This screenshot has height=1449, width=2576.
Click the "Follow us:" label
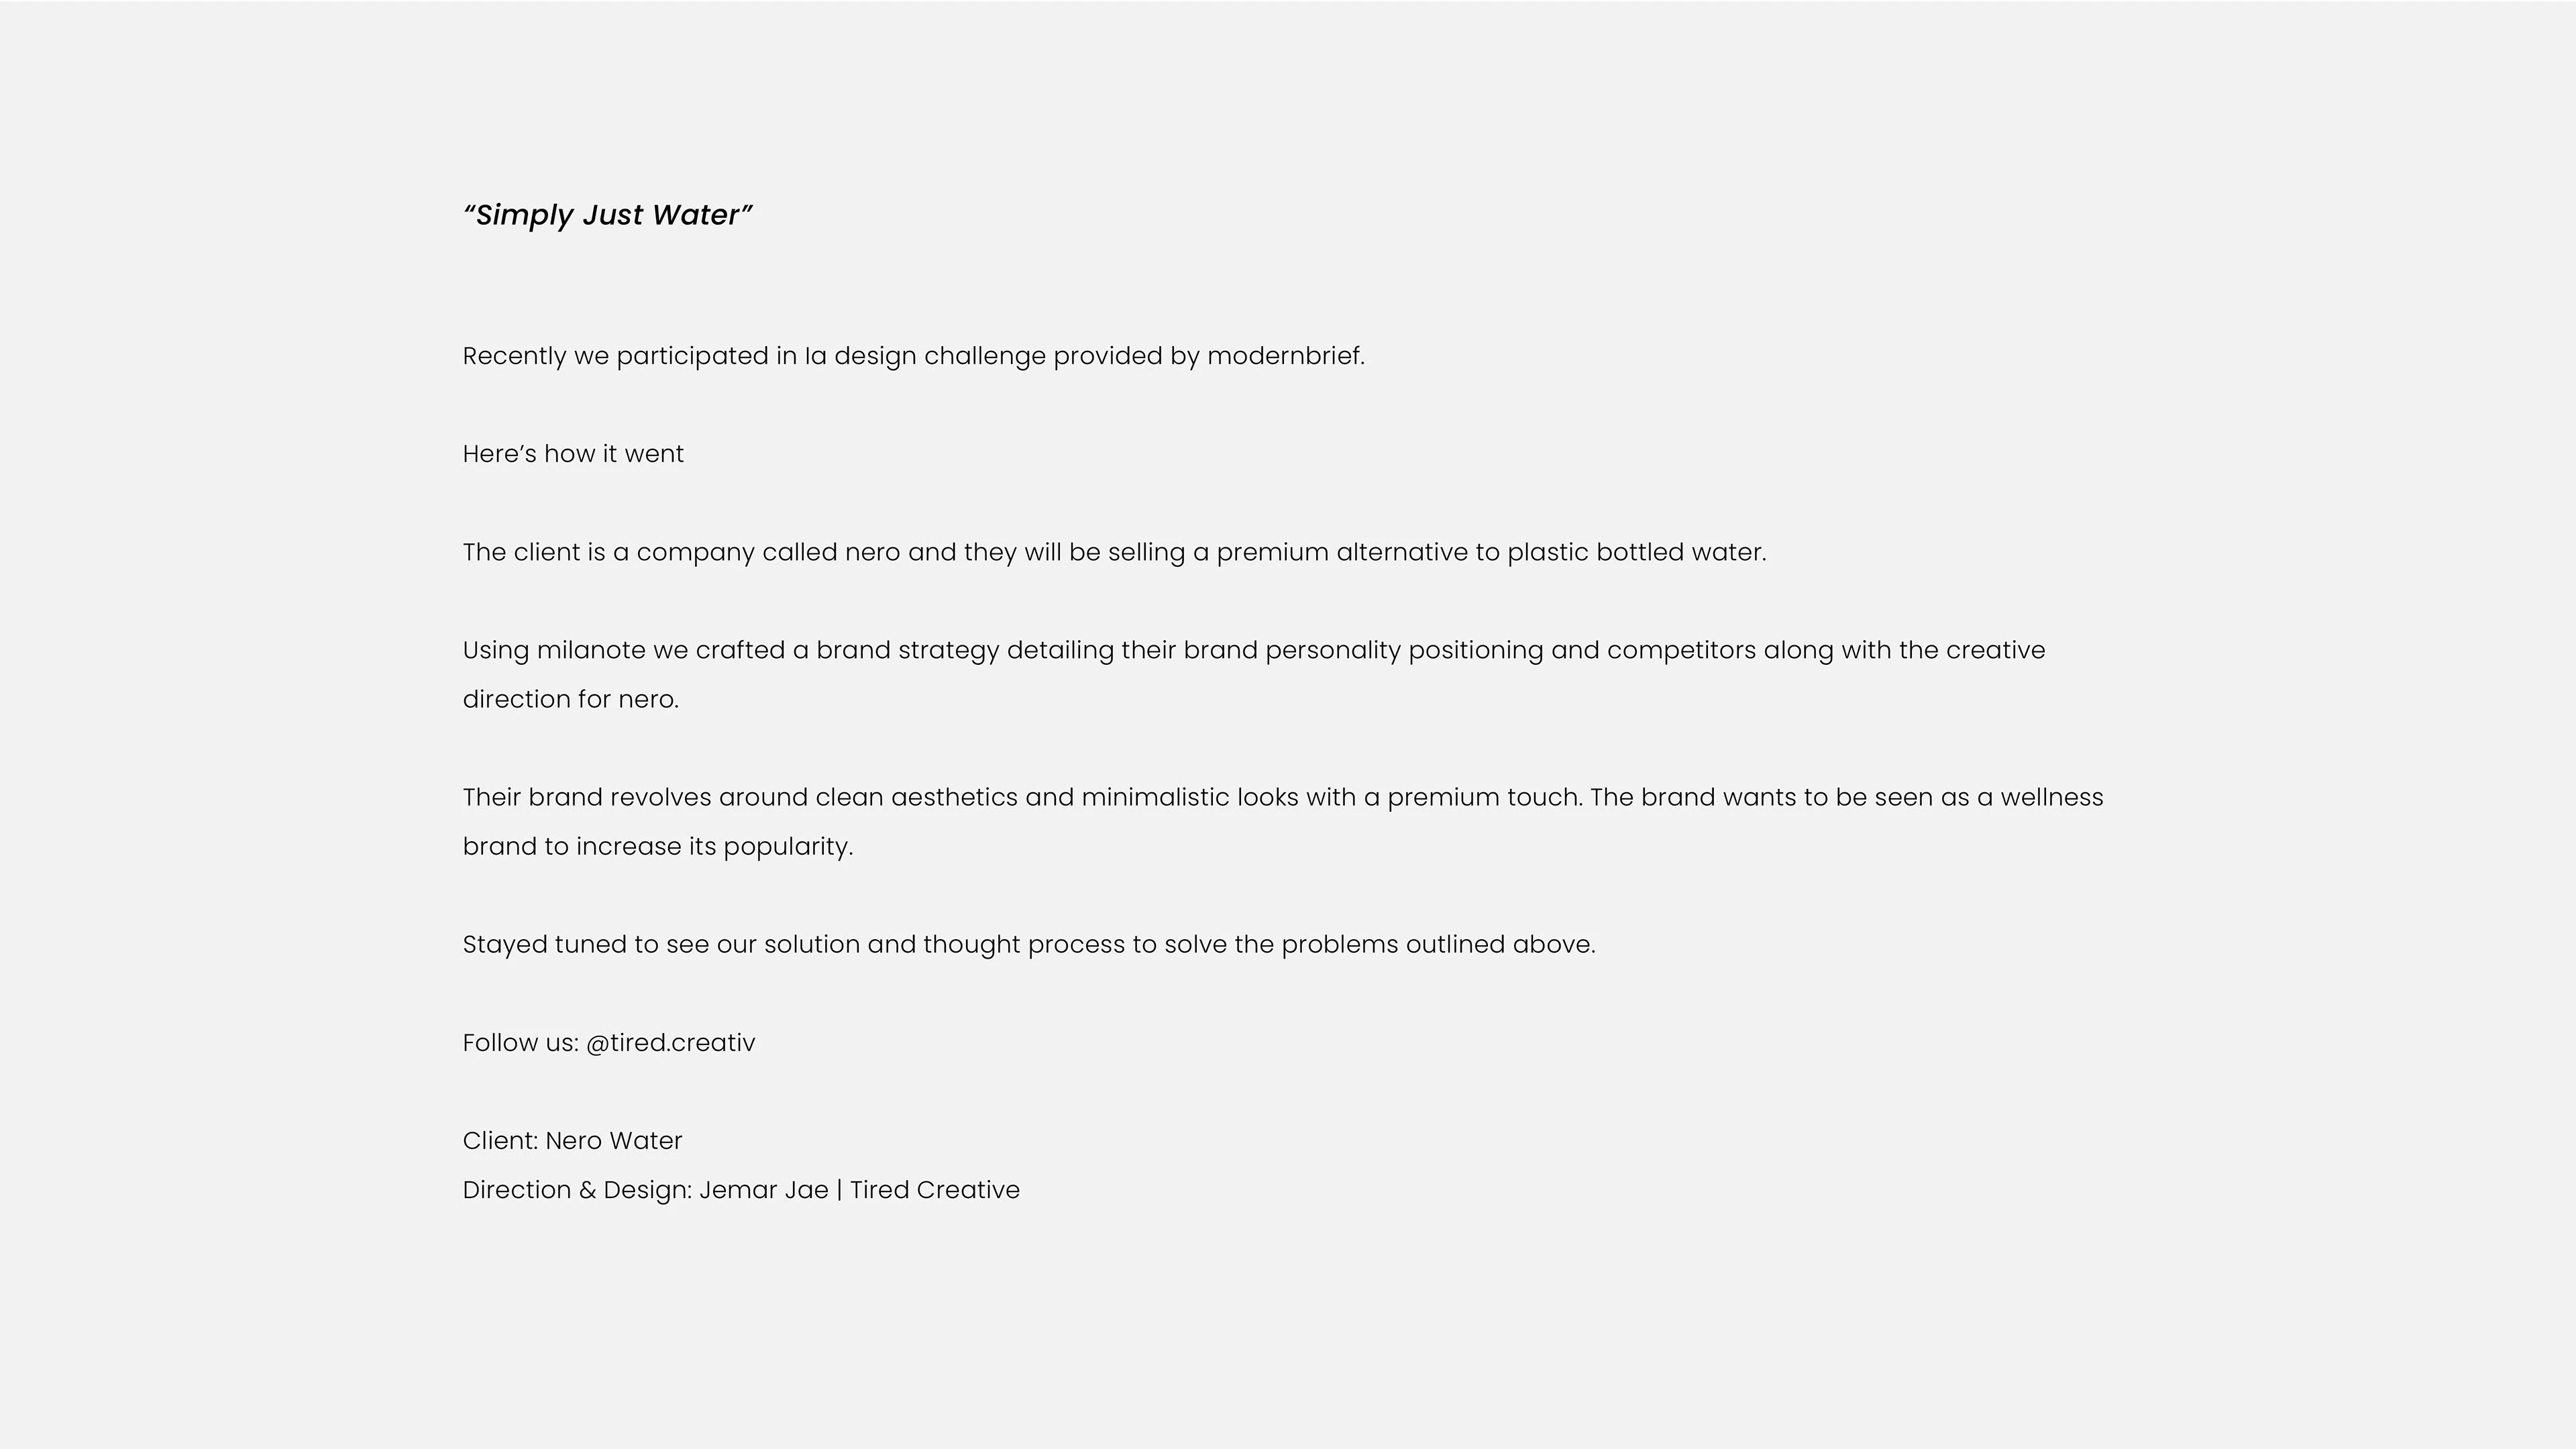520,1043
